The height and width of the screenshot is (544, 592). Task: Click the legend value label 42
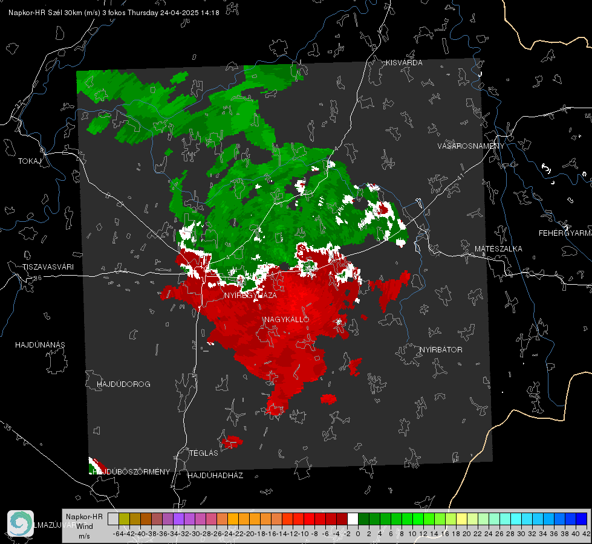[587, 534]
